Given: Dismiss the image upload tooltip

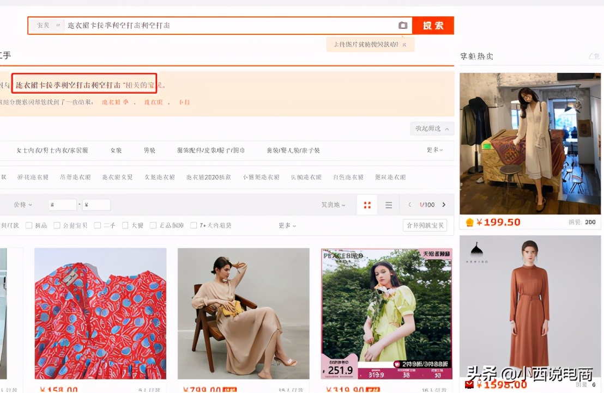Looking at the screenshot, I should pyautogui.click(x=404, y=45).
